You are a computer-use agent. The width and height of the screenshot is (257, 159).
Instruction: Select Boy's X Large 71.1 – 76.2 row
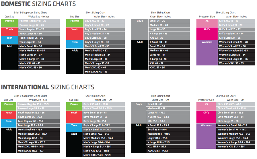tap(103, 125)
